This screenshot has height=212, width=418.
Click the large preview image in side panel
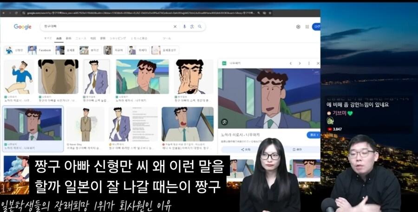269,98
